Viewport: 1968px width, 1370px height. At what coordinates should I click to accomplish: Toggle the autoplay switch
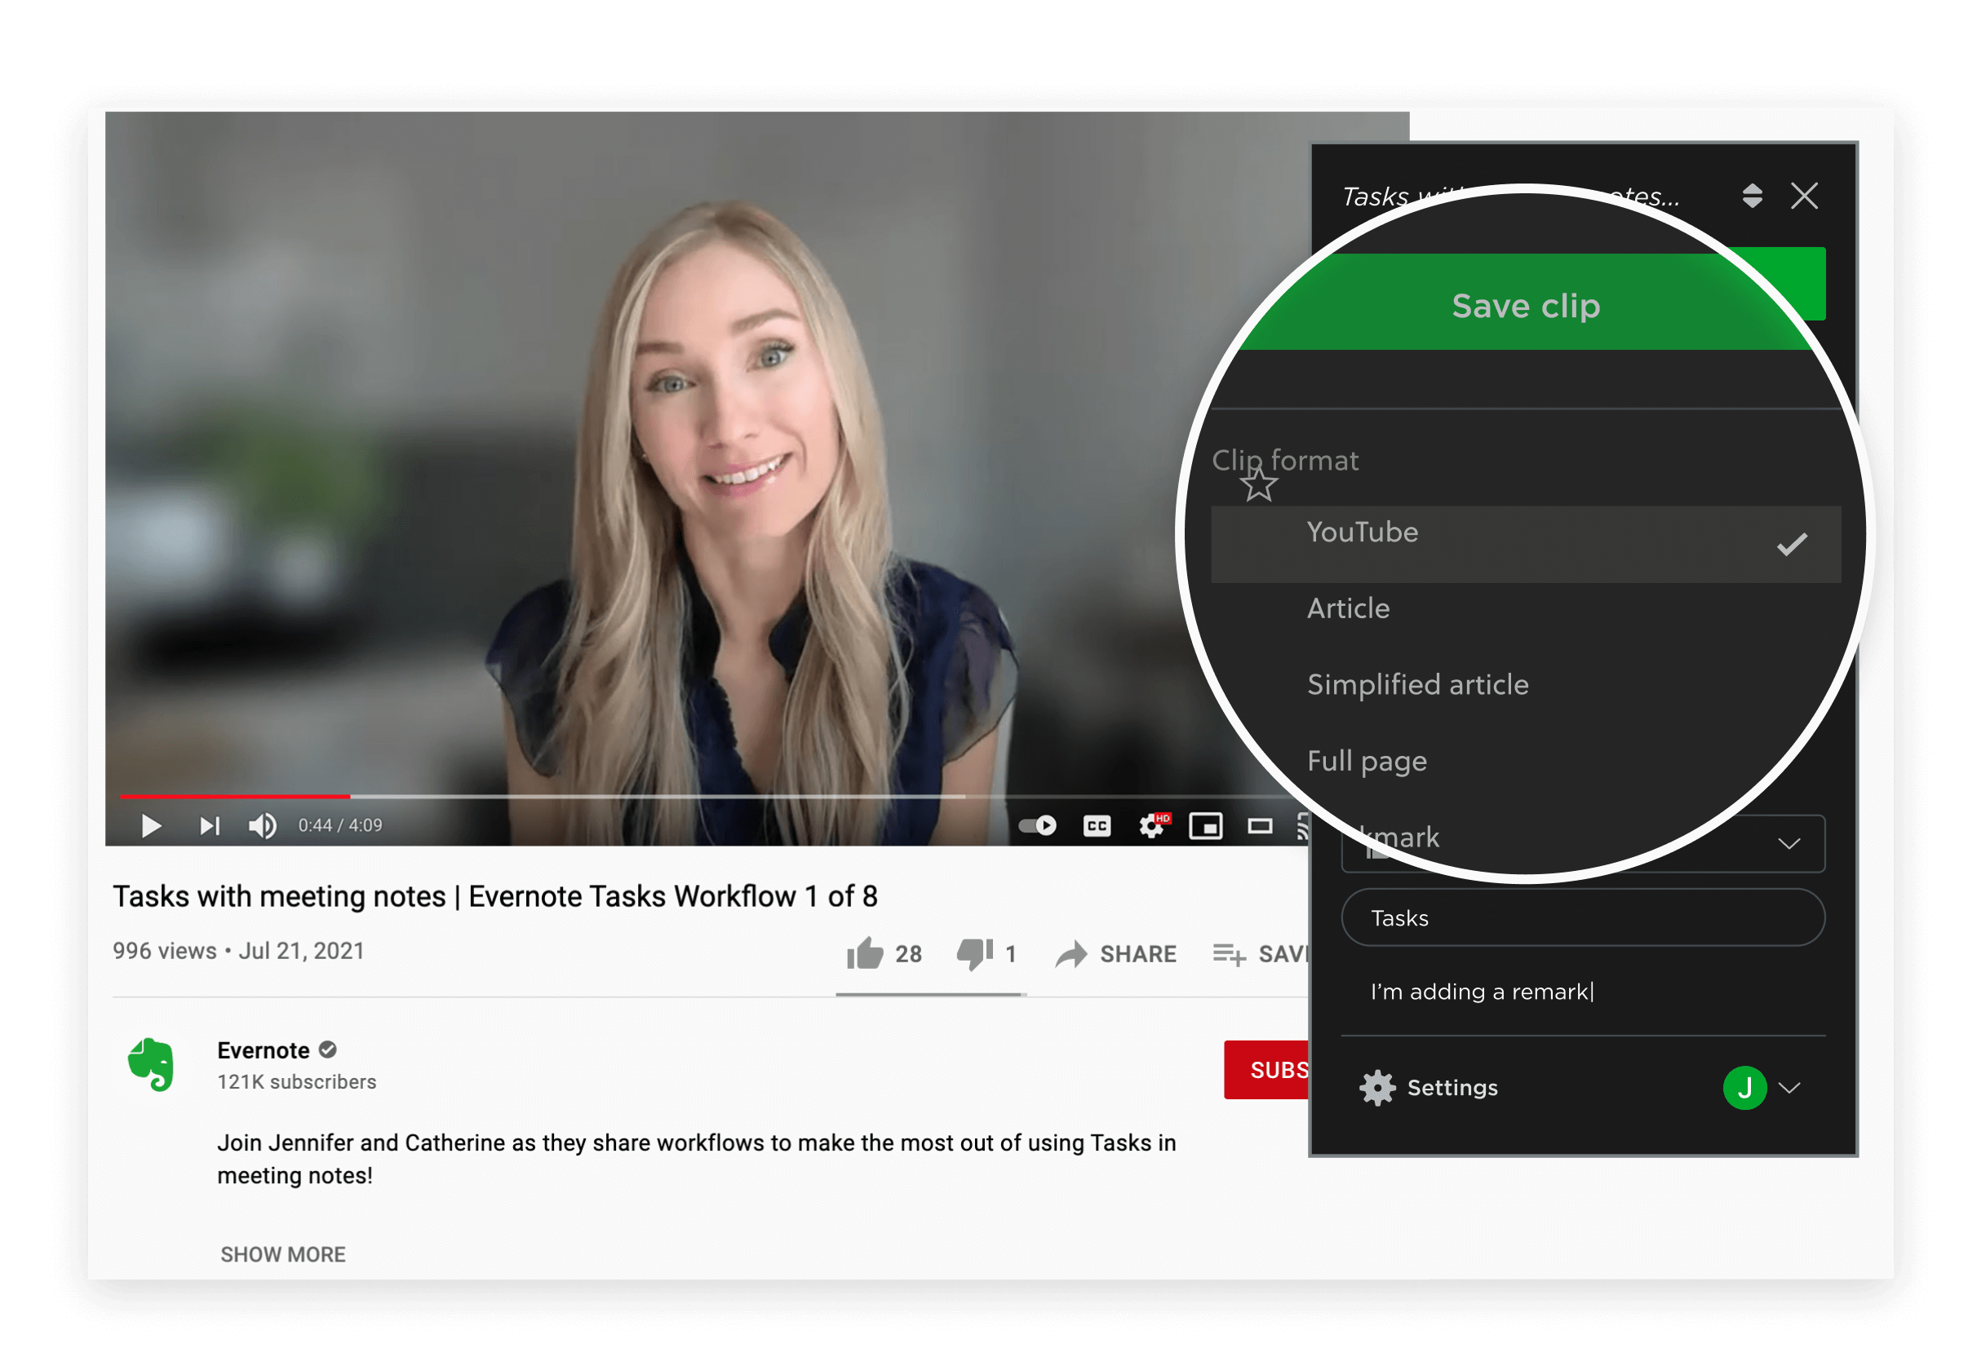click(x=1037, y=826)
